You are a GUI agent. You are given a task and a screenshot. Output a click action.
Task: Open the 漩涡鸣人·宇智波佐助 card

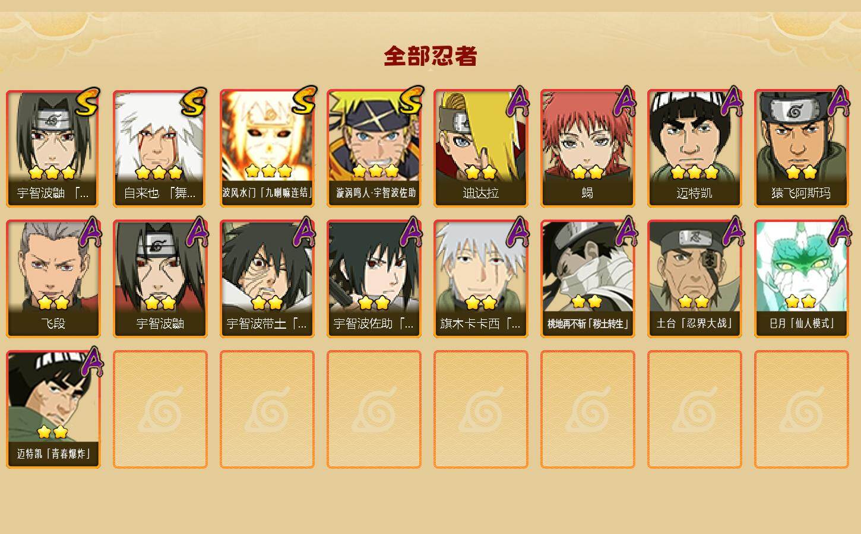[374, 148]
